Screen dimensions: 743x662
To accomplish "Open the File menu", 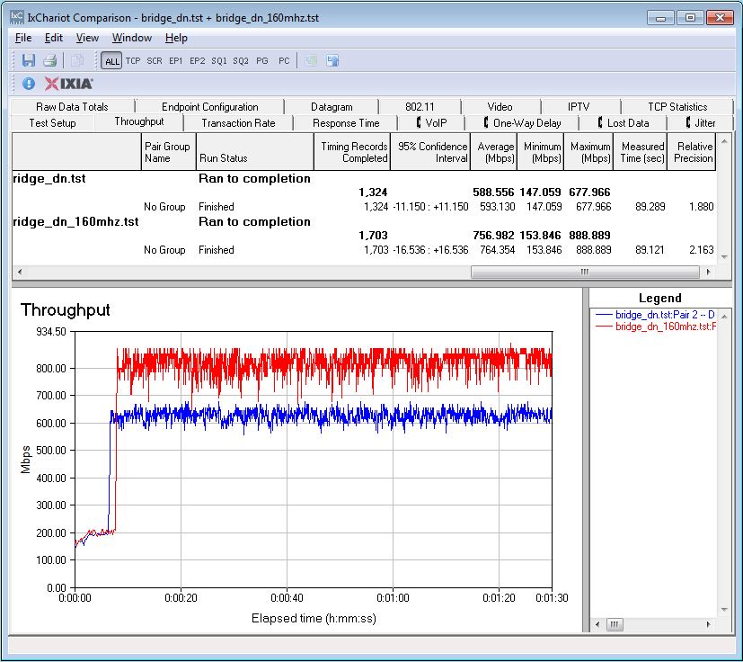I will (23, 38).
